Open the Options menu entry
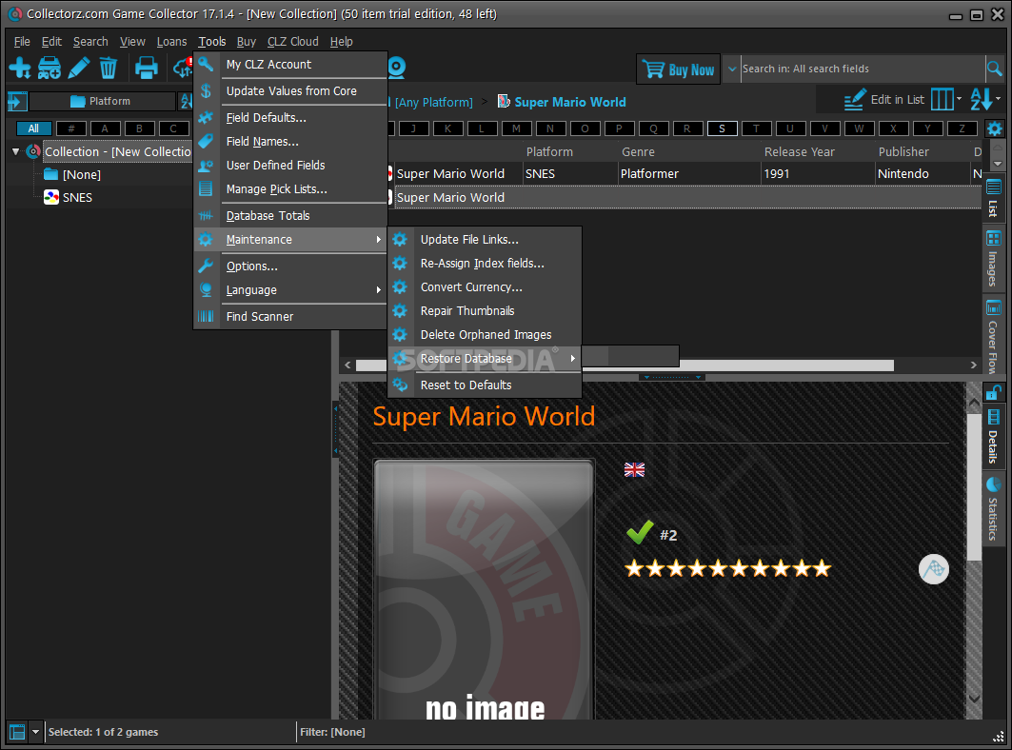The width and height of the screenshot is (1012, 750). coord(291,266)
